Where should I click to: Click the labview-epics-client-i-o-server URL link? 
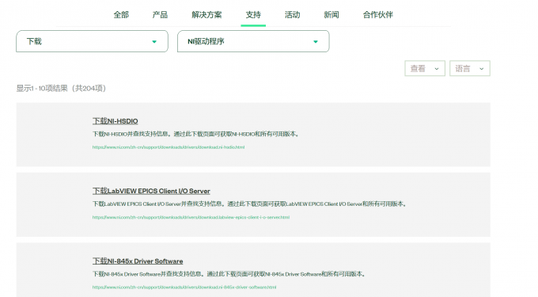click(191, 217)
